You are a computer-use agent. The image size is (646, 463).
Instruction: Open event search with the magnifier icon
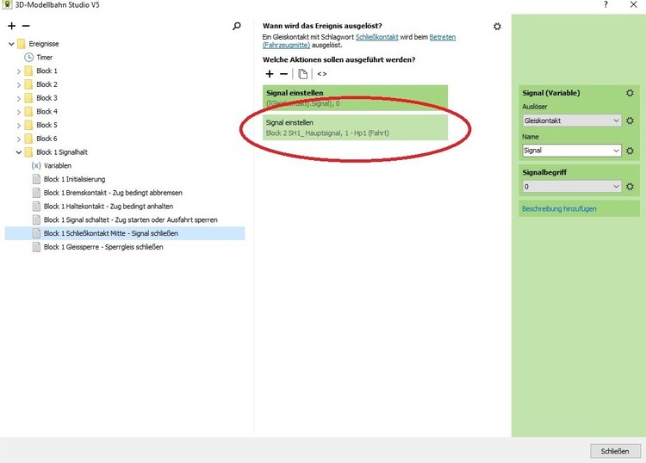[237, 27]
